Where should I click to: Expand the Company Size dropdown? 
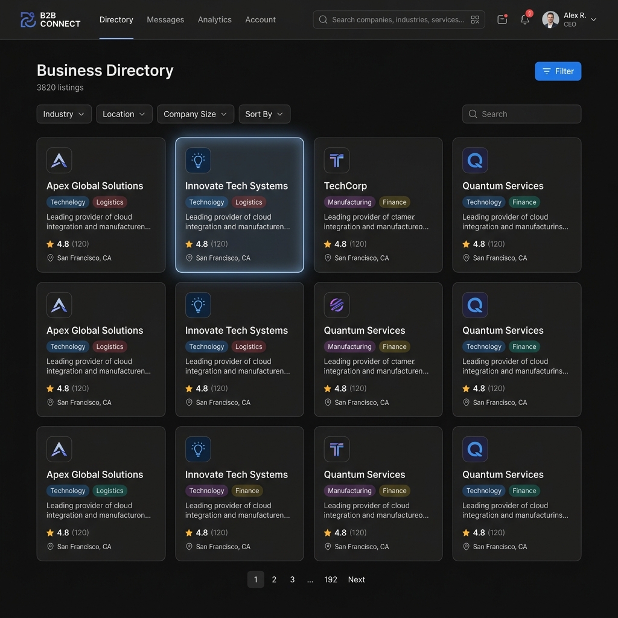coord(196,114)
